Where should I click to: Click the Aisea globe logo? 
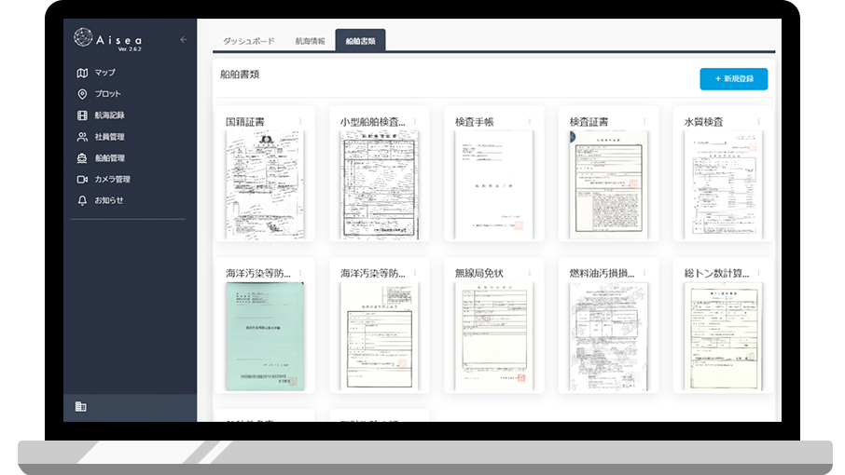point(83,37)
